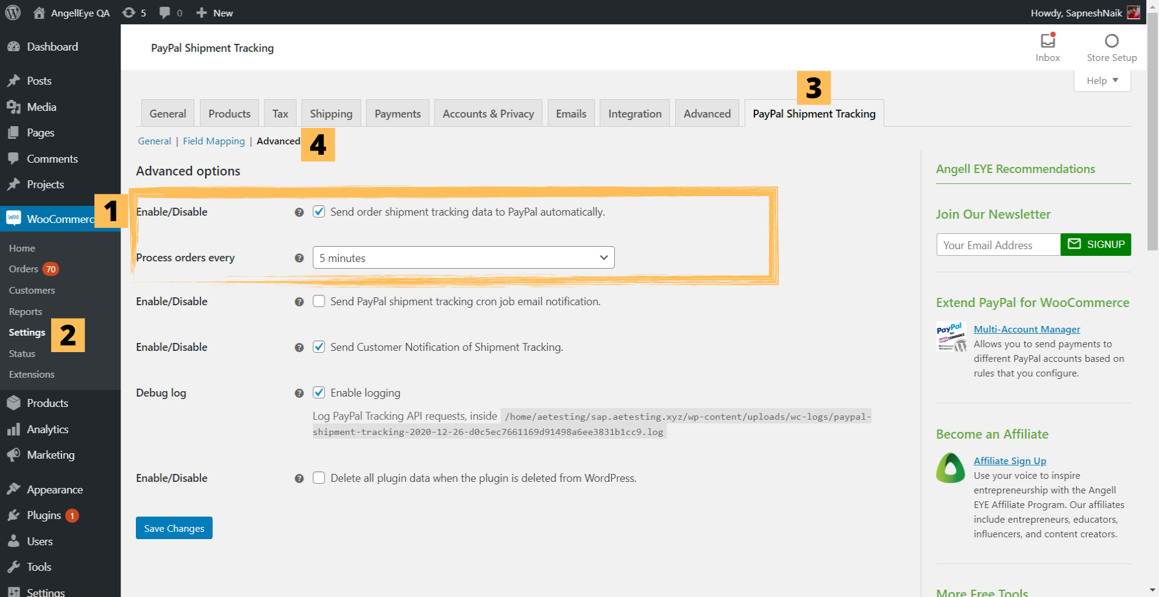The height and width of the screenshot is (597, 1159).
Task: Open the comments bubble in admin bar
Action: (x=165, y=13)
